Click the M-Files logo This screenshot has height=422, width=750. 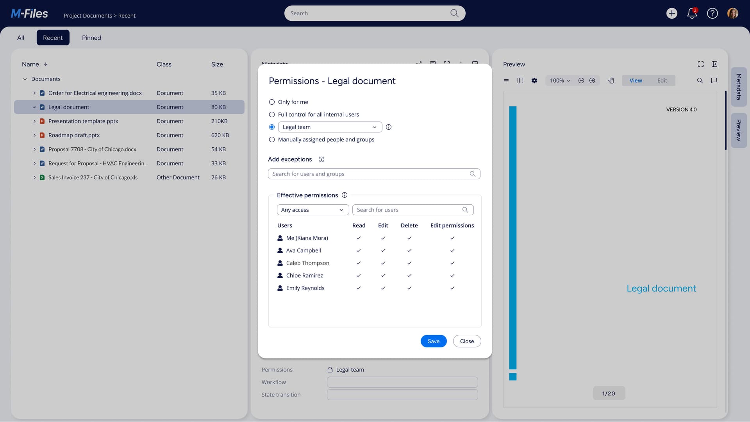click(29, 13)
